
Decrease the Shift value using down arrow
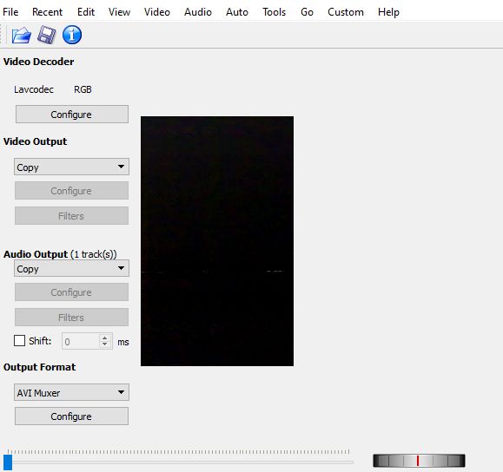(105, 344)
